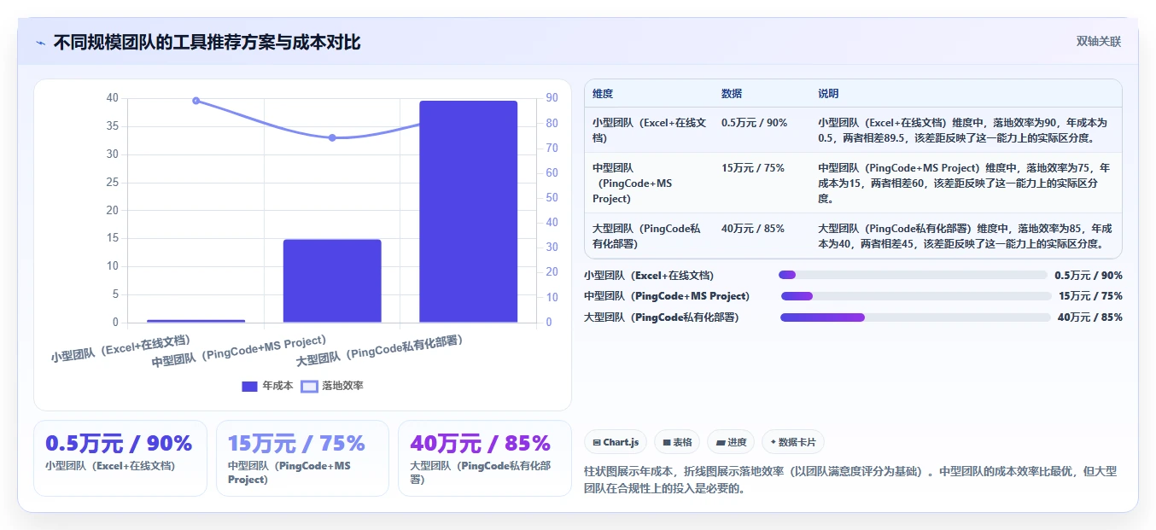Select the Chart.js tag
This screenshot has height=530, width=1156.
[x=616, y=442]
